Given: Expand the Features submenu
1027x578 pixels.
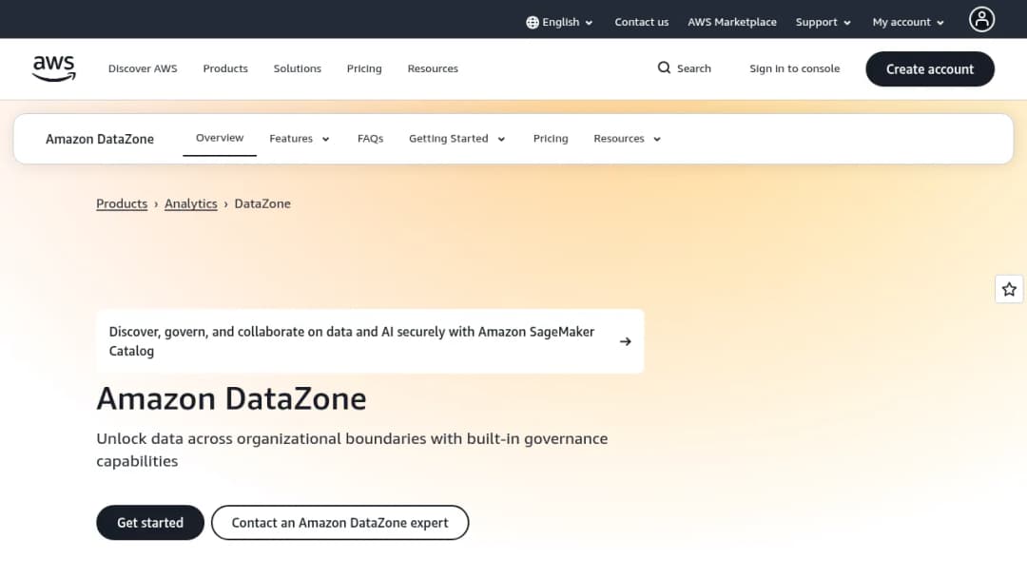Looking at the screenshot, I should point(299,139).
